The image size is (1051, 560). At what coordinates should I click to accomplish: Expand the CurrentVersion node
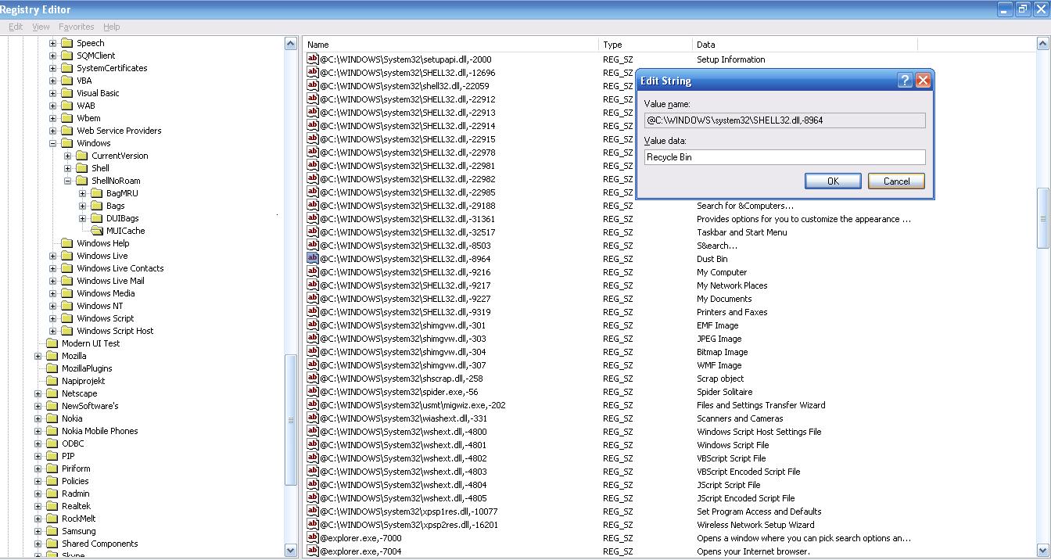click(x=67, y=156)
